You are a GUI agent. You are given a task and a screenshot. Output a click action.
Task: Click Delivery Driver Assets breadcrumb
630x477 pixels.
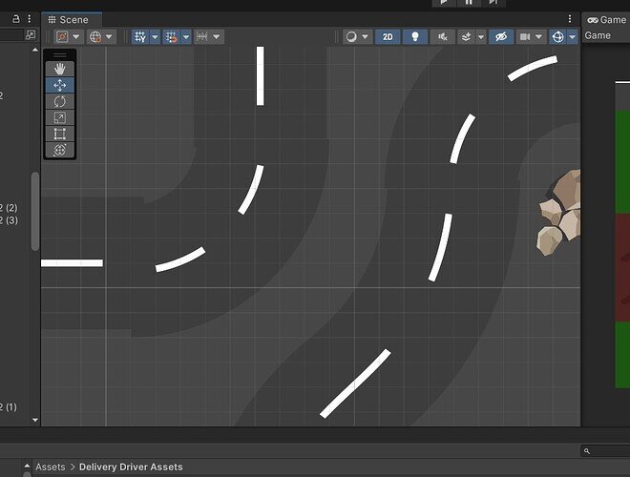[x=131, y=467]
